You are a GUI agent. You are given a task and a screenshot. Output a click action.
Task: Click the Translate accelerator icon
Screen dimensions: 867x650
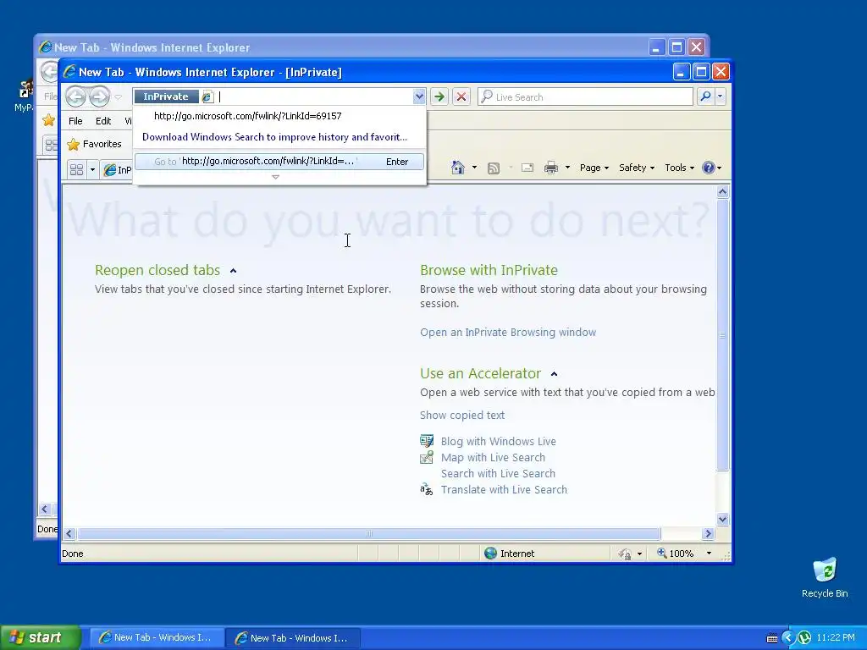coord(427,489)
